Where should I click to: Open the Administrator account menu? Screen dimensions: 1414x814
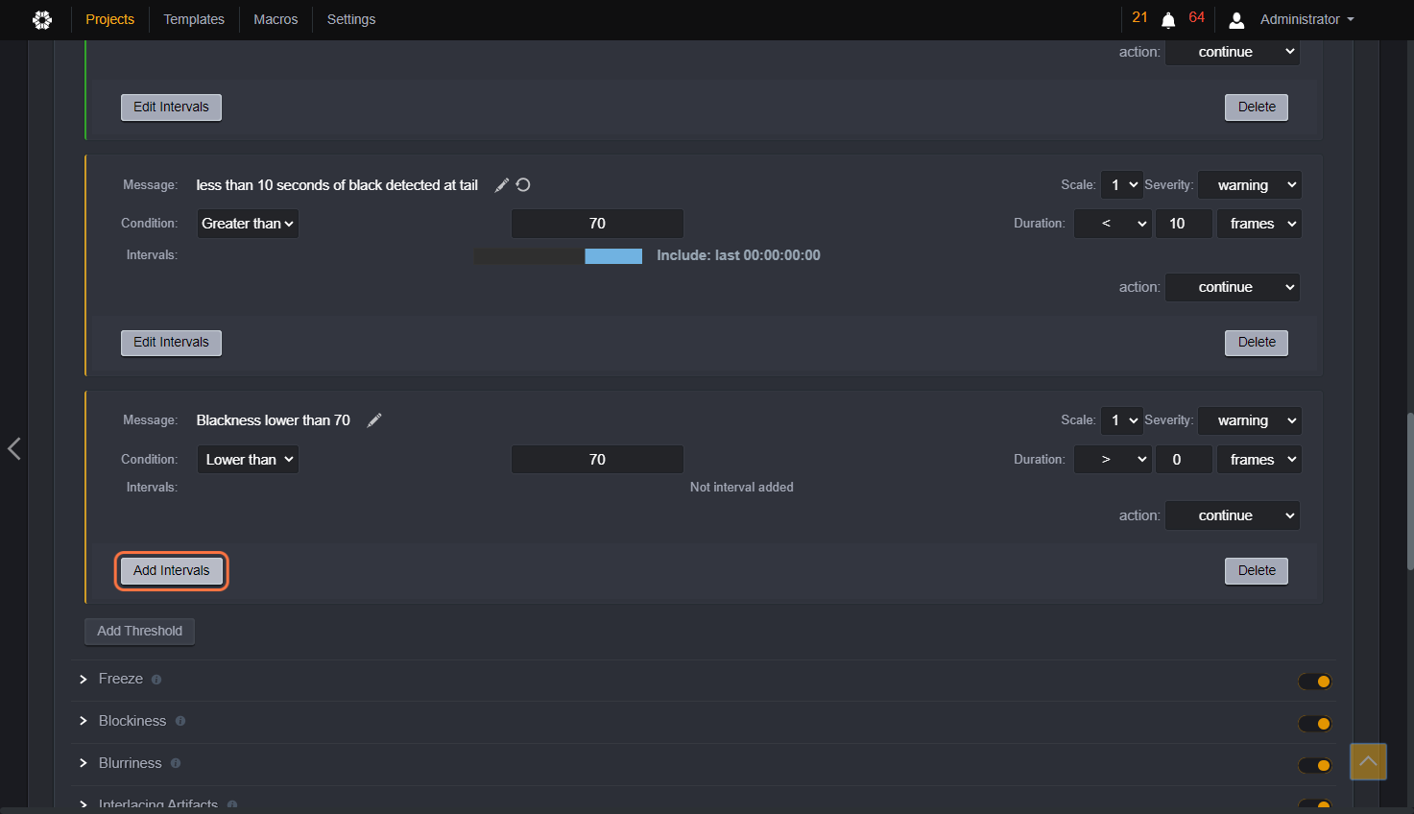1306,19
